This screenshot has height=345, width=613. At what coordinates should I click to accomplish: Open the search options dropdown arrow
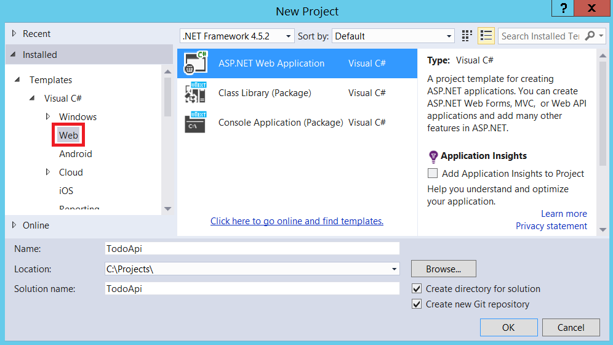[601, 36]
